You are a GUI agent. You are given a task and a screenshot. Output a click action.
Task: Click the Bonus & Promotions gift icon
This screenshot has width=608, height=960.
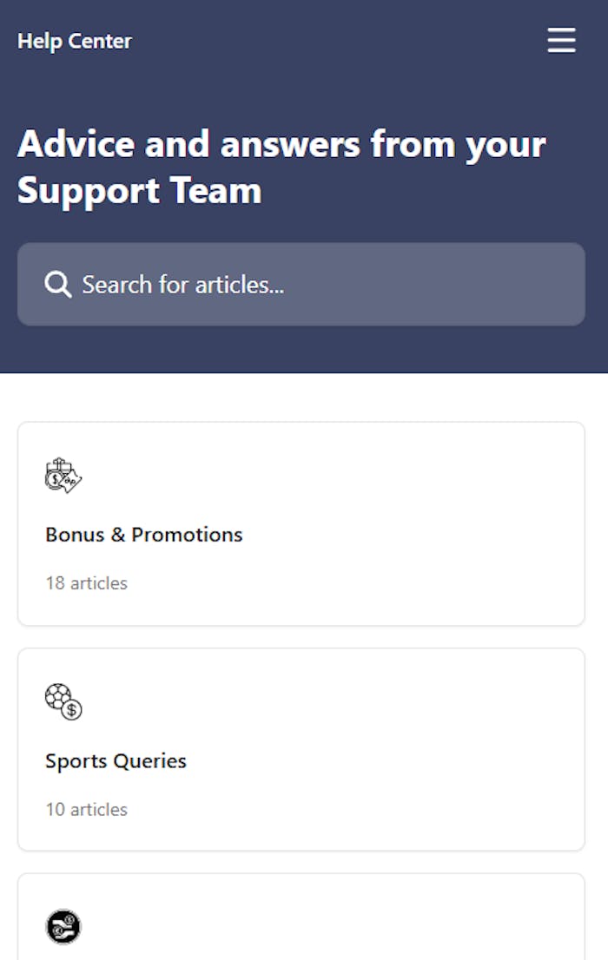(x=63, y=476)
